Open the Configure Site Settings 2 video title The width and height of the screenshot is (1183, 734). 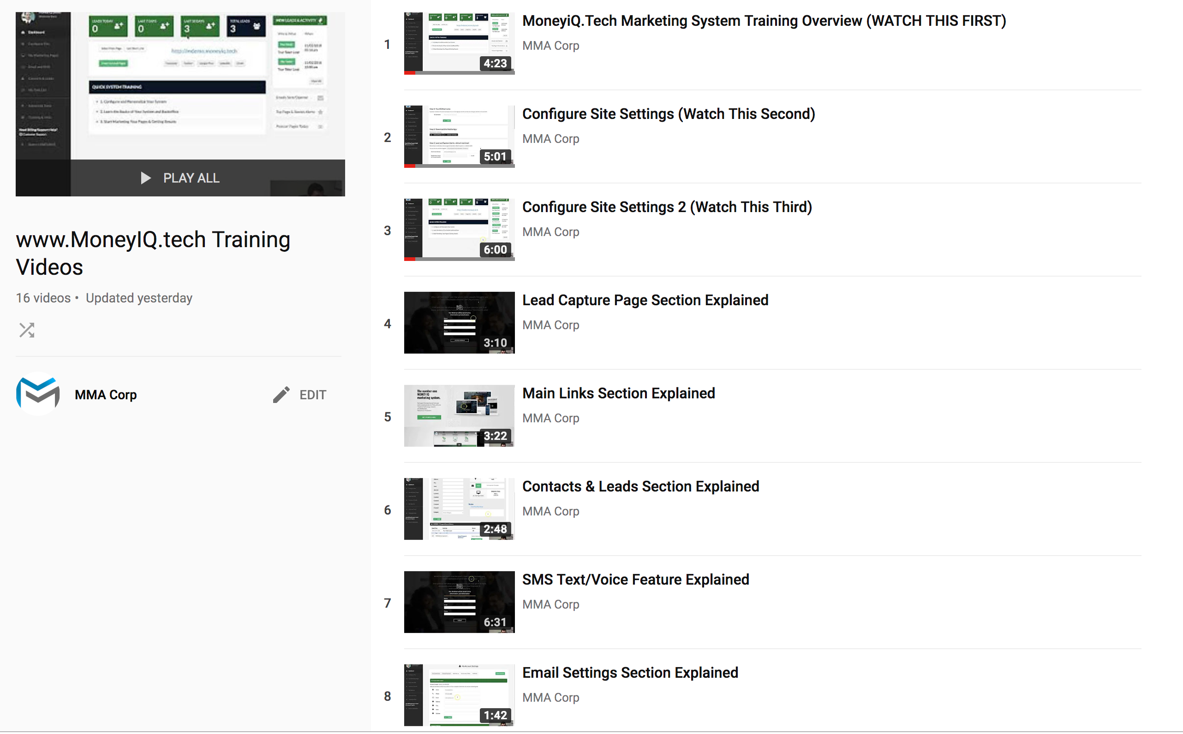pyautogui.click(x=667, y=207)
